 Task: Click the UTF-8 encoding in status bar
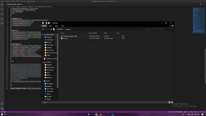(191, 112)
